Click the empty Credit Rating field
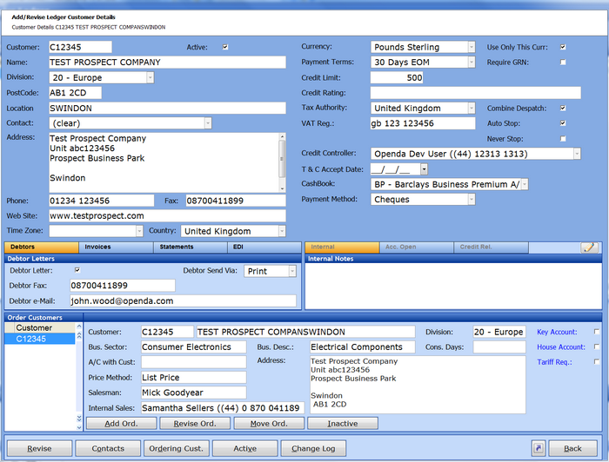The width and height of the screenshot is (609, 462). (x=476, y=93)
